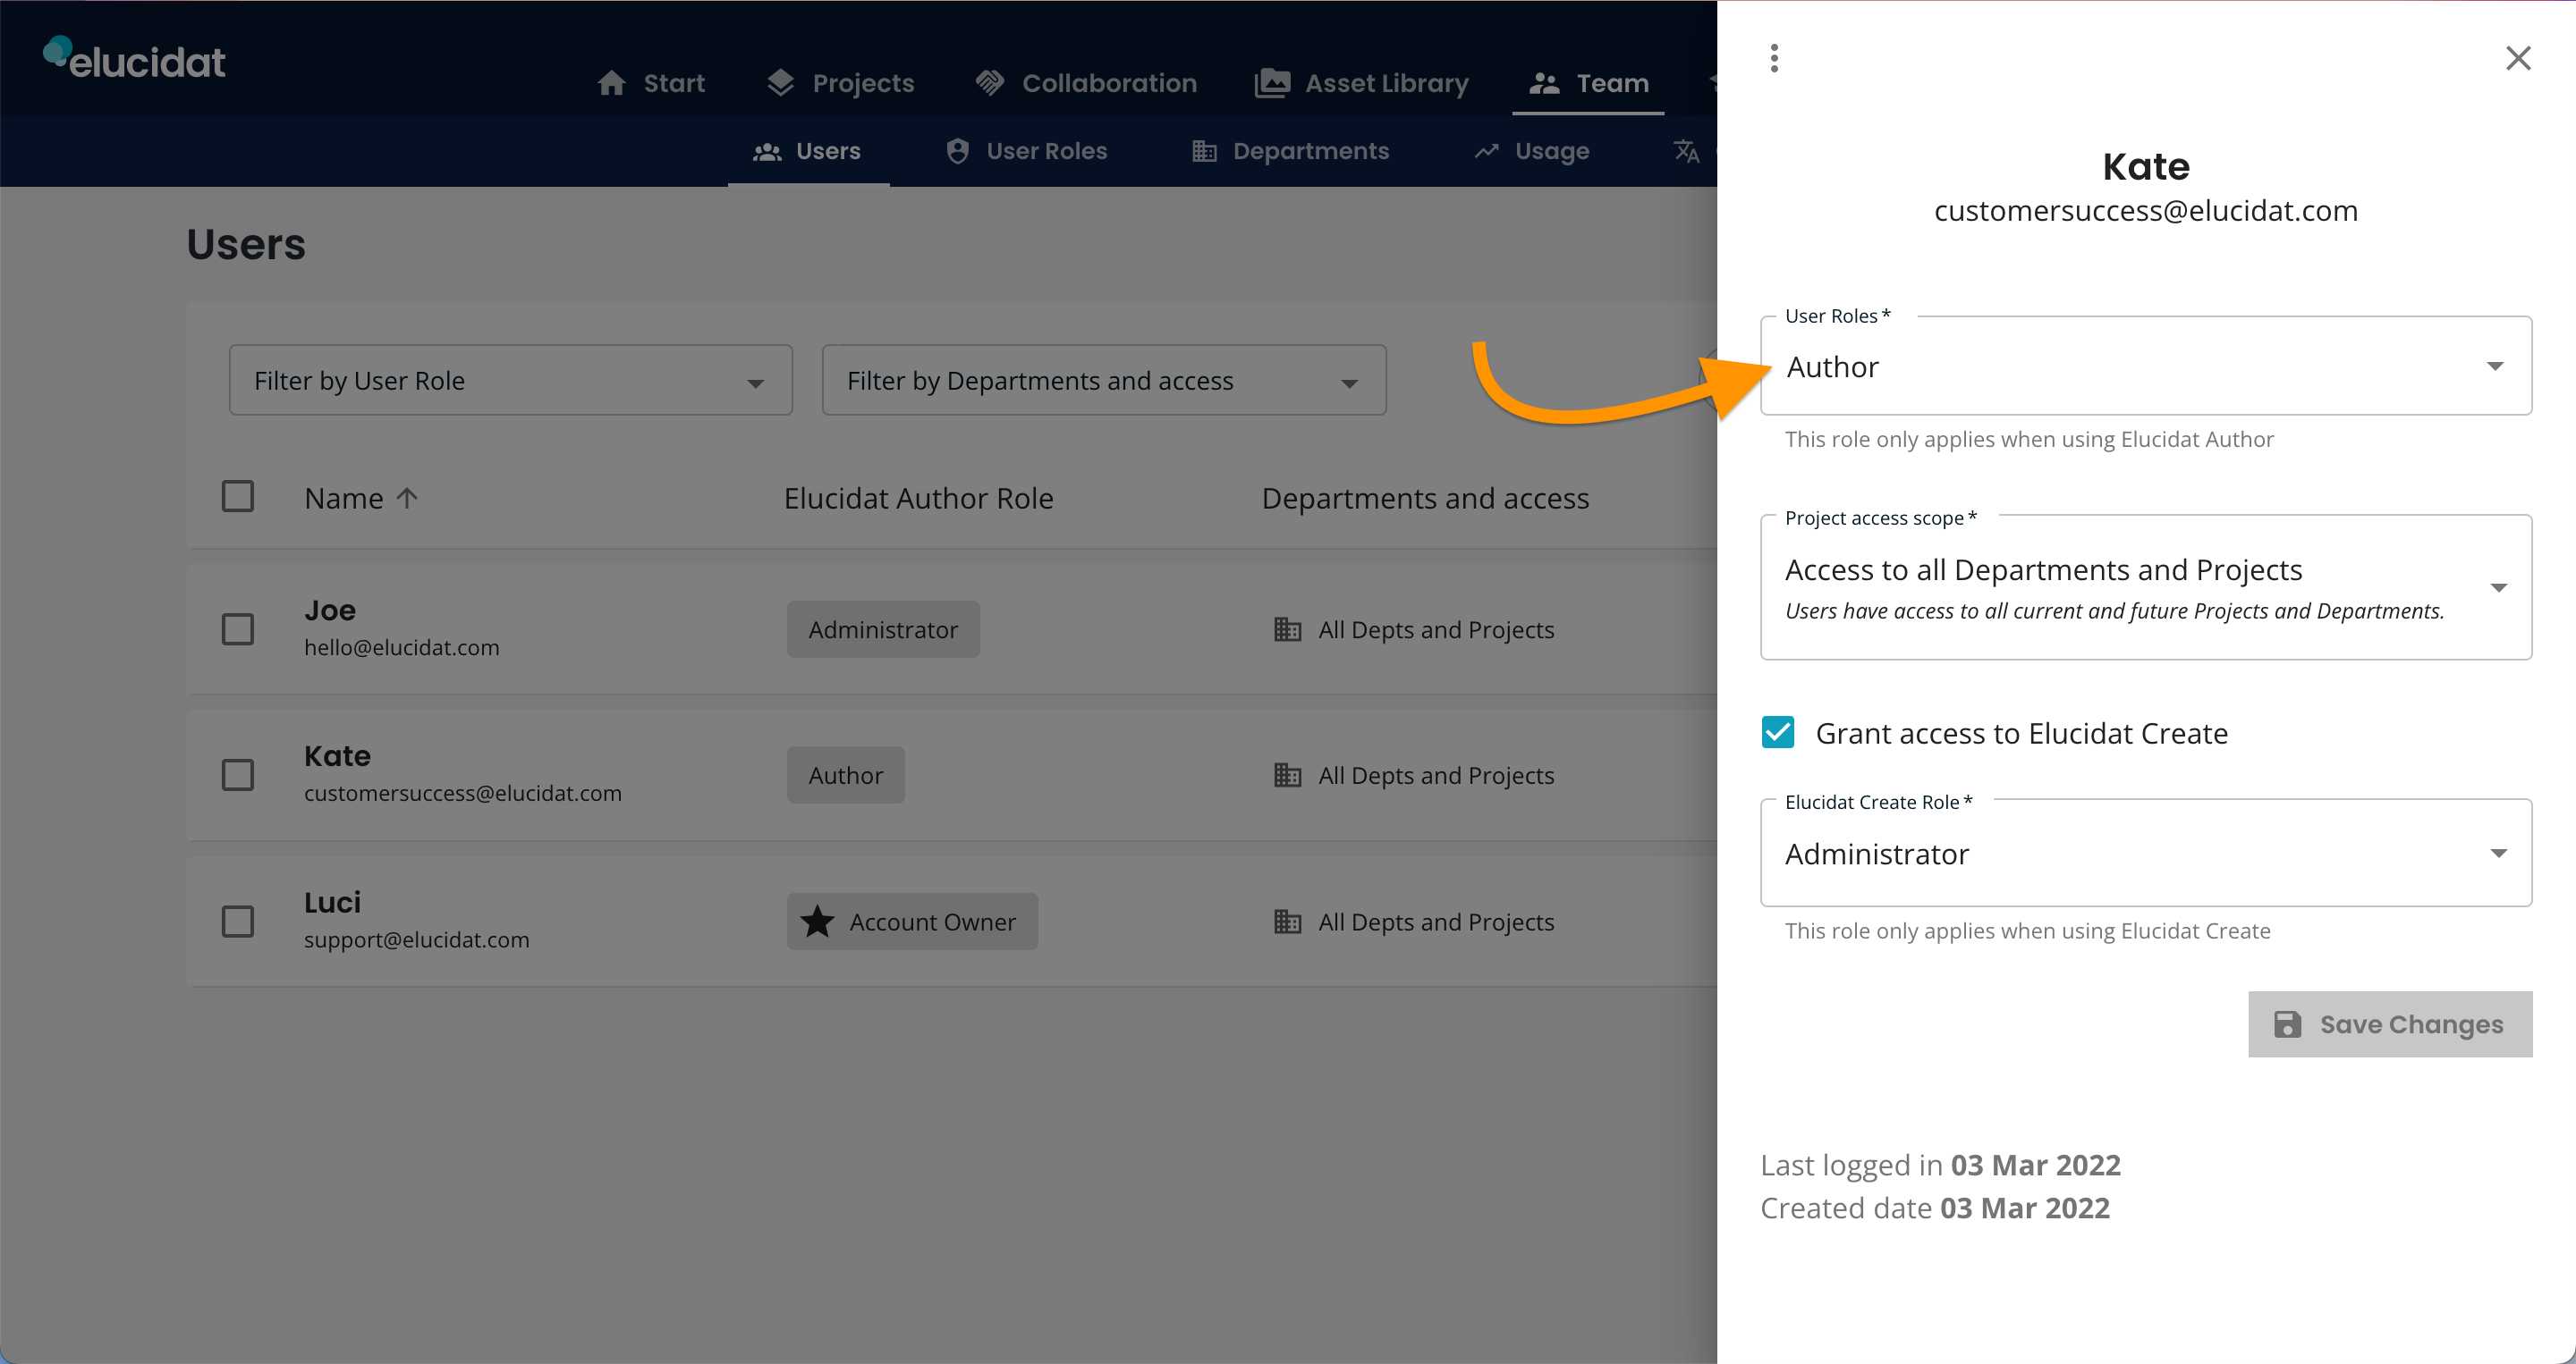Click the Project access scope arrow
The height and width of the screenshot is (1364, 2576).
point(2498,588)
